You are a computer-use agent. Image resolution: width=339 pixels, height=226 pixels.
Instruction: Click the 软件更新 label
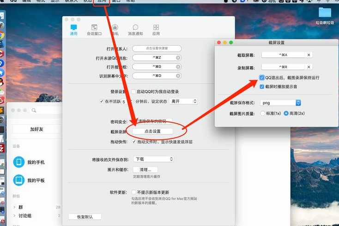coord(118,192)
